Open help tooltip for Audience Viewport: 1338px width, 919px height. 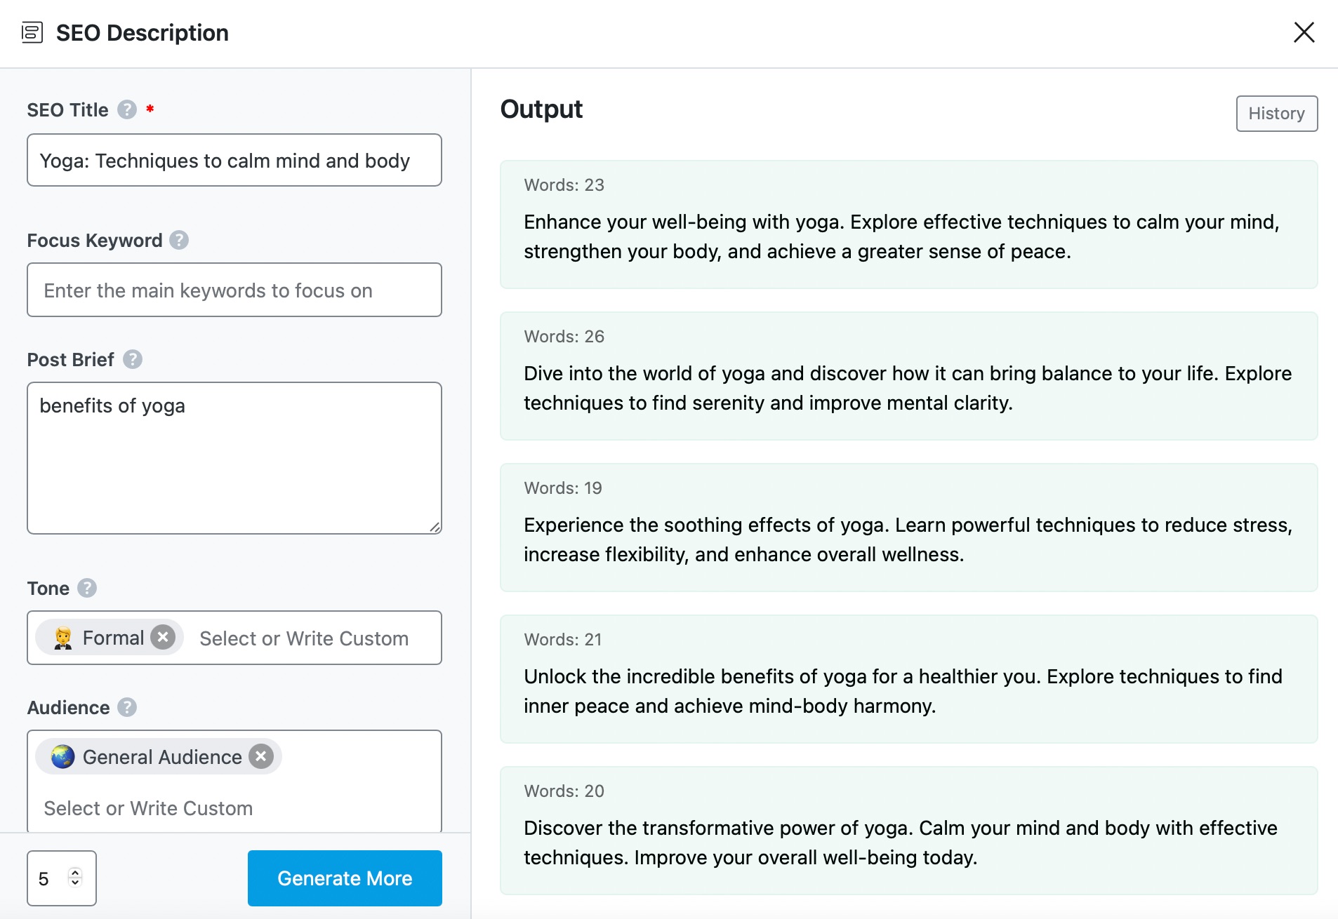tap(127, 707)
